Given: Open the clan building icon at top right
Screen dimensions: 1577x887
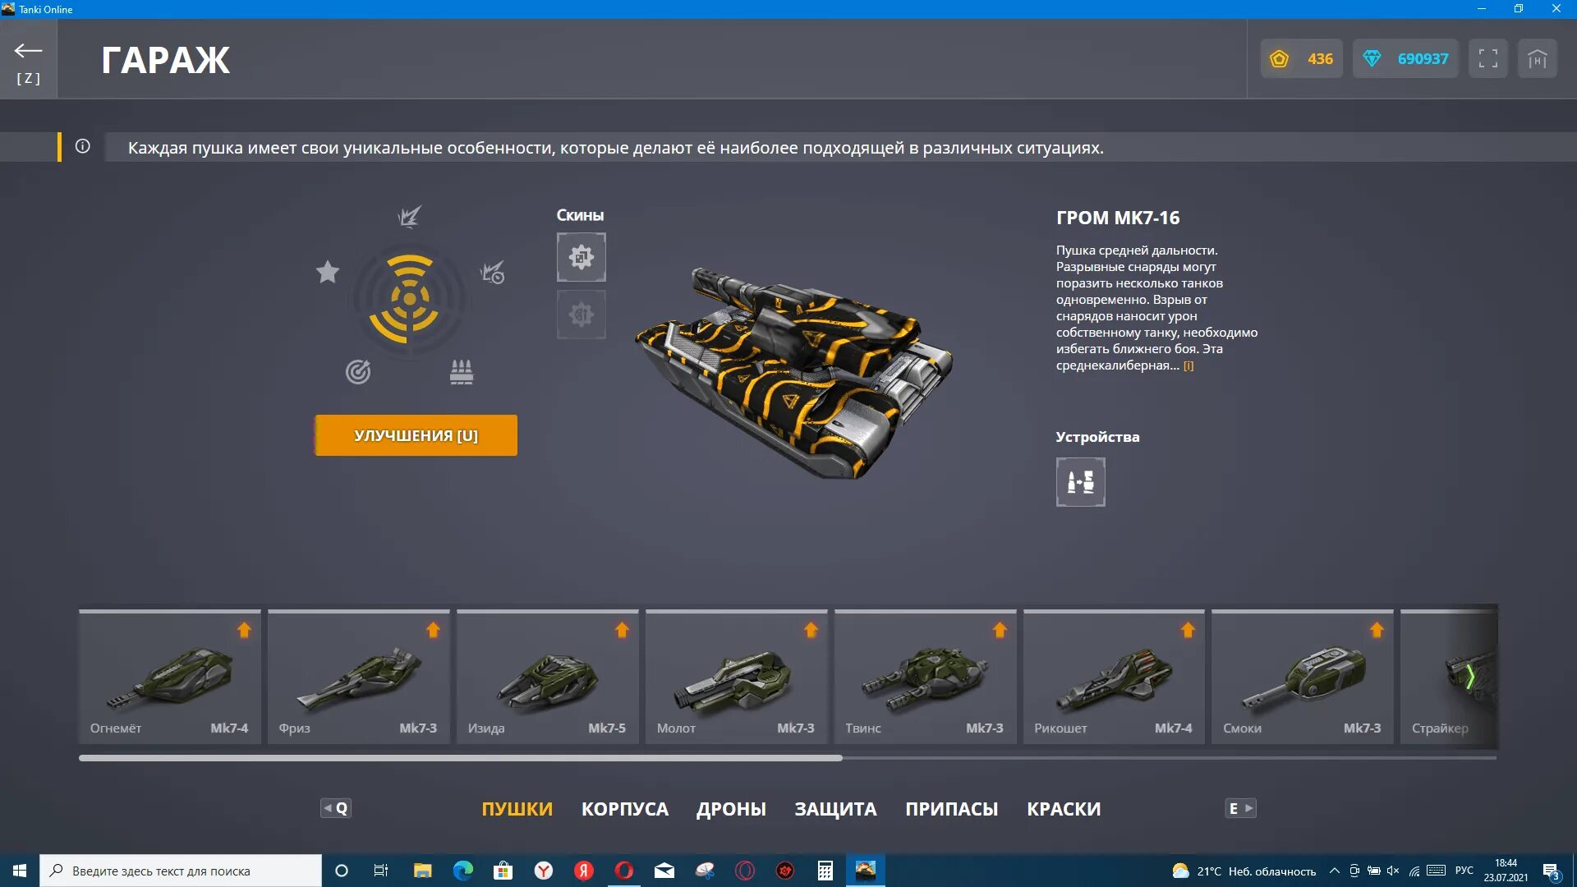Looking at the screenshot, I should pyautogui.click(x=1537, y=59).
